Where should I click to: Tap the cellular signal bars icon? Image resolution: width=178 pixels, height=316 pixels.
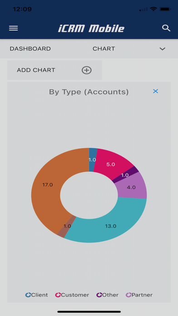point(143,9)
